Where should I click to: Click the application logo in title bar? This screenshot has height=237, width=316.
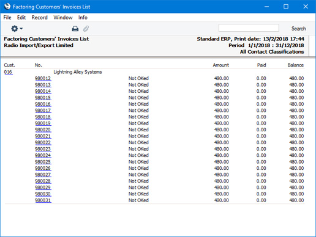coord(7,7)
